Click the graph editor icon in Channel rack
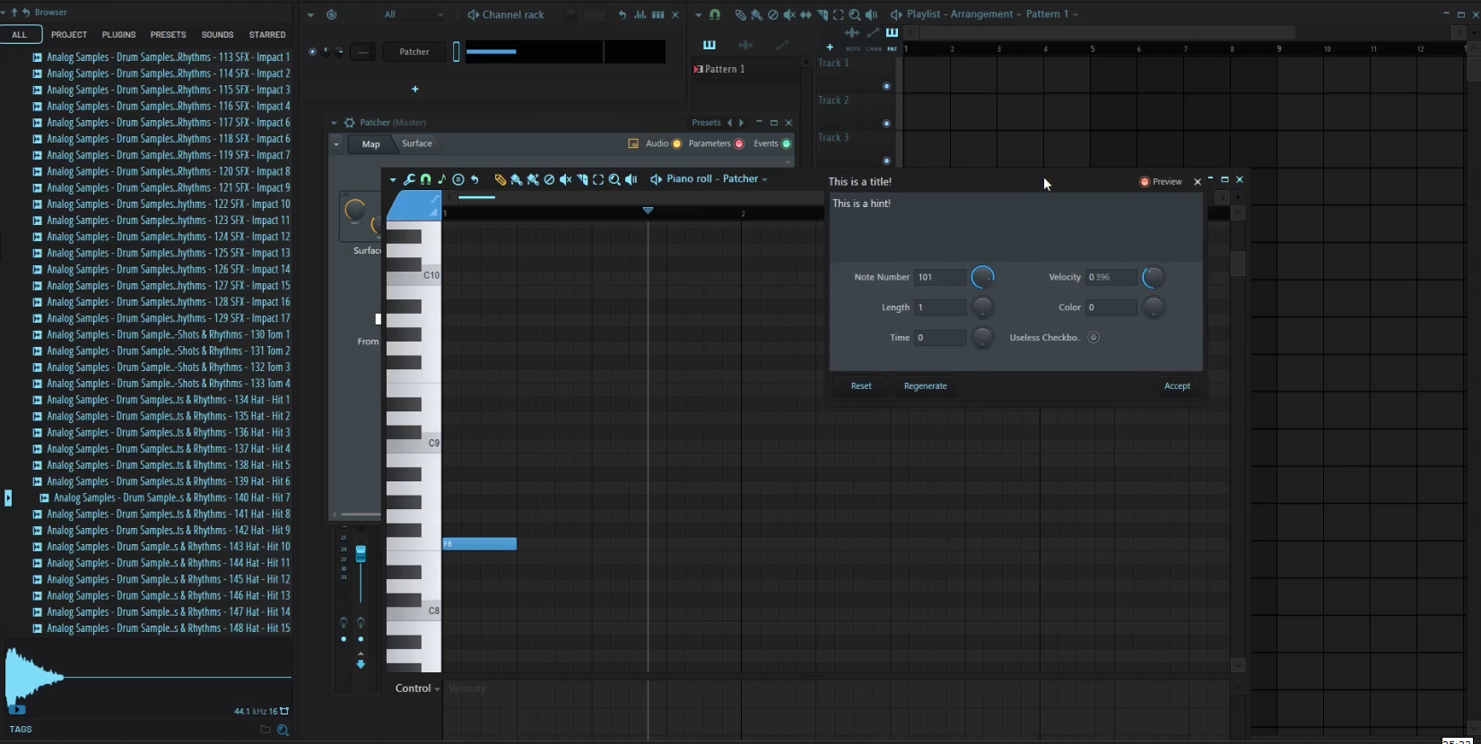The image size is (1481, 744). (x=640, y=14)
